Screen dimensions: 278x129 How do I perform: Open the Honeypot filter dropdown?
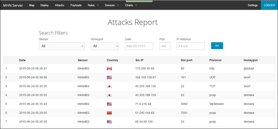click(105, 46)
